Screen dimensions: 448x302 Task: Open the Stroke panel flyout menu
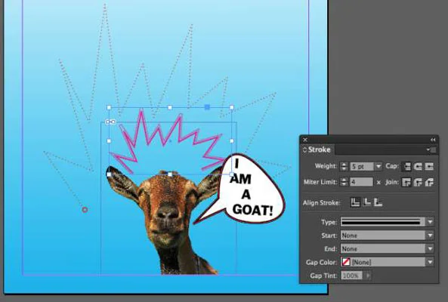pyautogui.click(x=431, y=149)
